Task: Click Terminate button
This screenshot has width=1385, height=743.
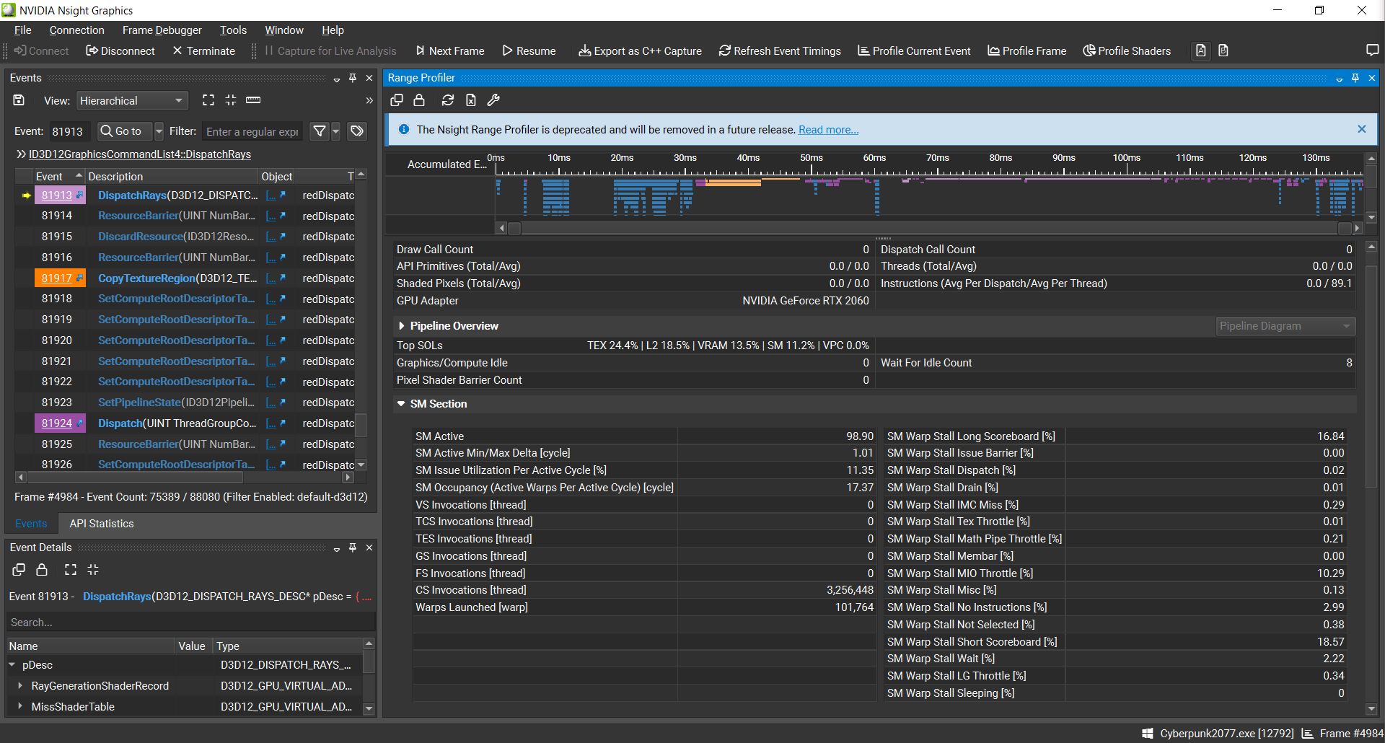Action: 204,51
